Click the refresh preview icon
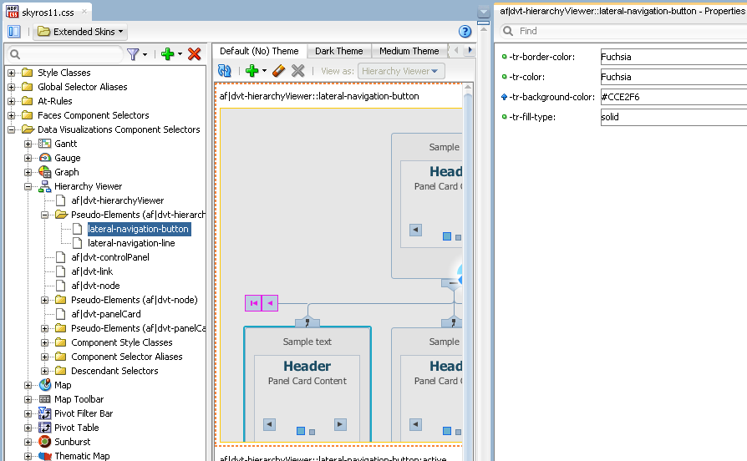 224,72
